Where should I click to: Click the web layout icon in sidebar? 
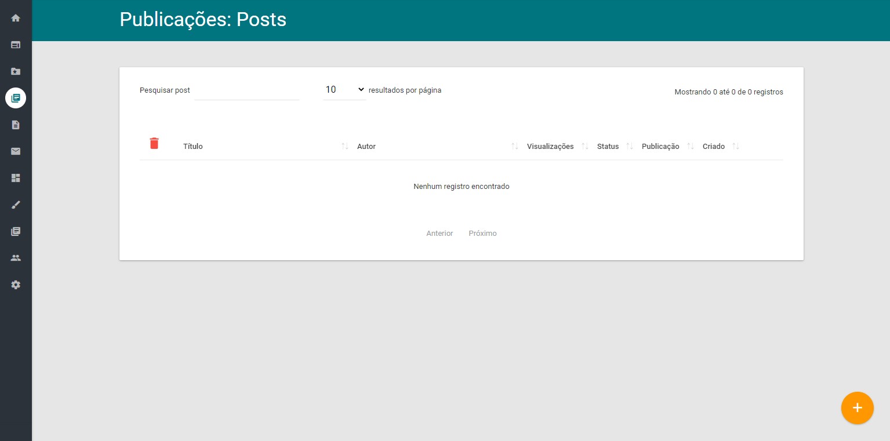[16, 45]
